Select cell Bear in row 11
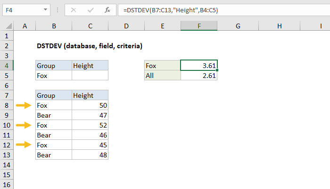 pos(54,135)
